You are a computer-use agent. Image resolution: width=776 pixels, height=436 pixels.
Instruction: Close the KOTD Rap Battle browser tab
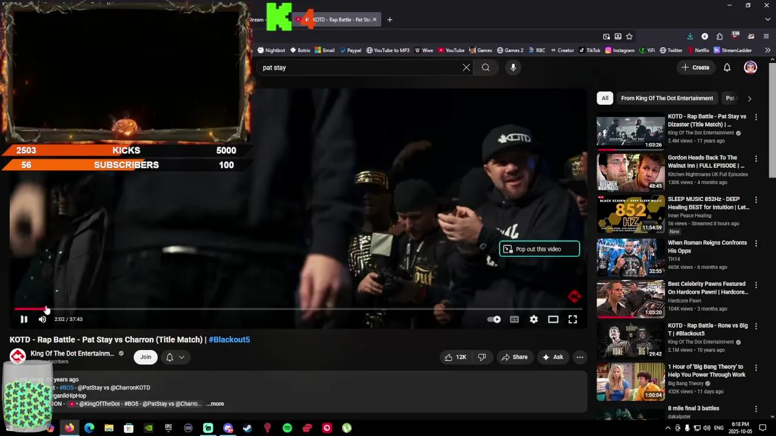point(374,19)
